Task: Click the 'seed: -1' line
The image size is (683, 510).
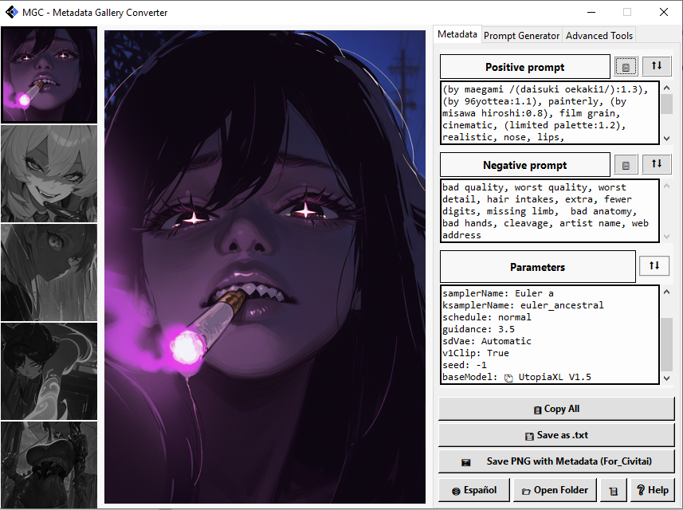Action: click(x=465, y=365)
